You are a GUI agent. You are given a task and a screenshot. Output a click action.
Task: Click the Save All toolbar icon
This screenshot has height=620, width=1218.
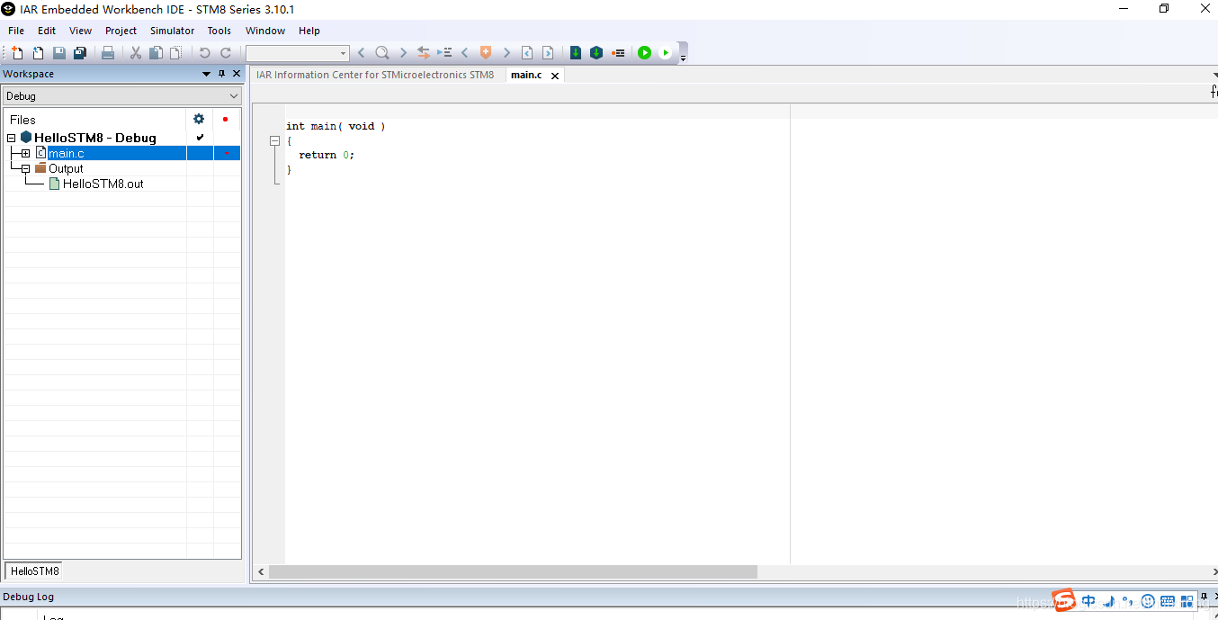point(79,53)
